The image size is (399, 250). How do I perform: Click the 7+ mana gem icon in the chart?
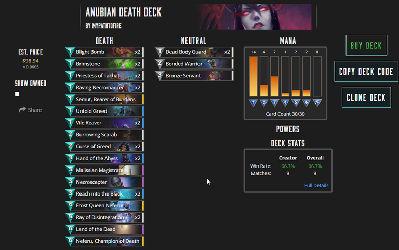click(317, 103)
